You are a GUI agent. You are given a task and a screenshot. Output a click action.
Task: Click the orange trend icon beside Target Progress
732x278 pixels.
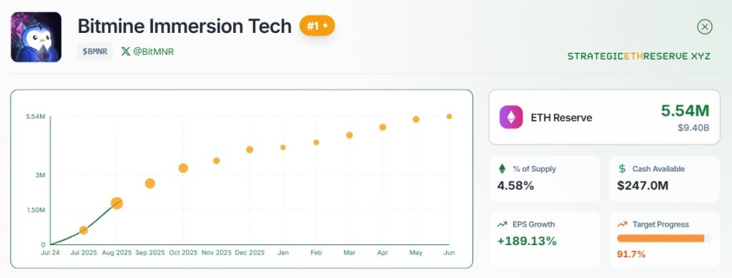(622, 224)
